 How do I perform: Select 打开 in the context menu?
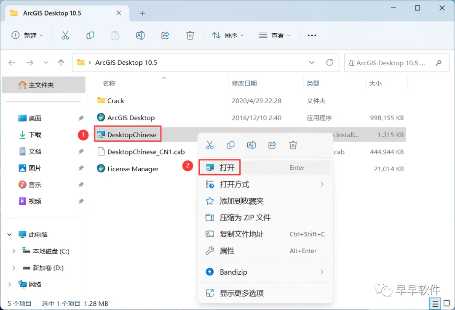point(265,167)
